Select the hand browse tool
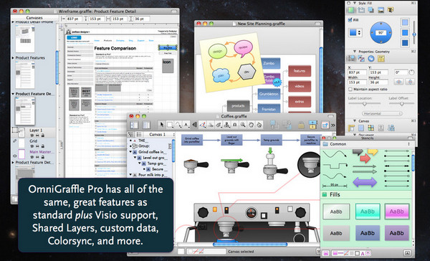This screenshot has width=430, height=261. [x=251, y=125]
